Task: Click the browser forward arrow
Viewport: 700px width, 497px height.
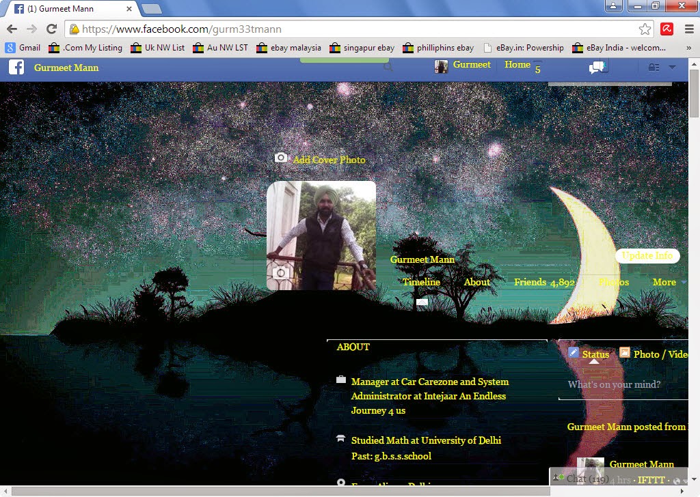Action: coord(31,29)
